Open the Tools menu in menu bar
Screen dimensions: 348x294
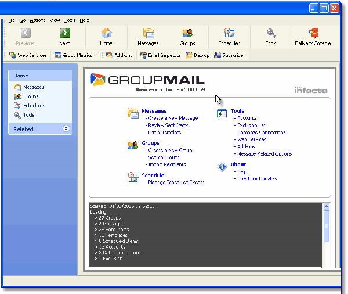70,20
